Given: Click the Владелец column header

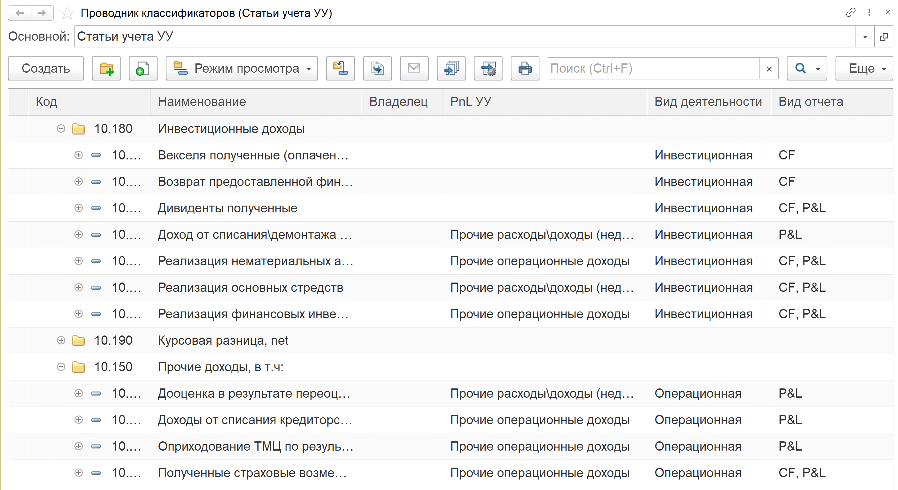Looking at the screenshot, I should [402, 102].
